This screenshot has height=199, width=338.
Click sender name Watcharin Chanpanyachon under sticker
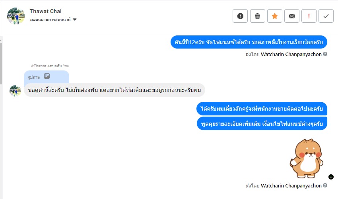tap(291, 185)
